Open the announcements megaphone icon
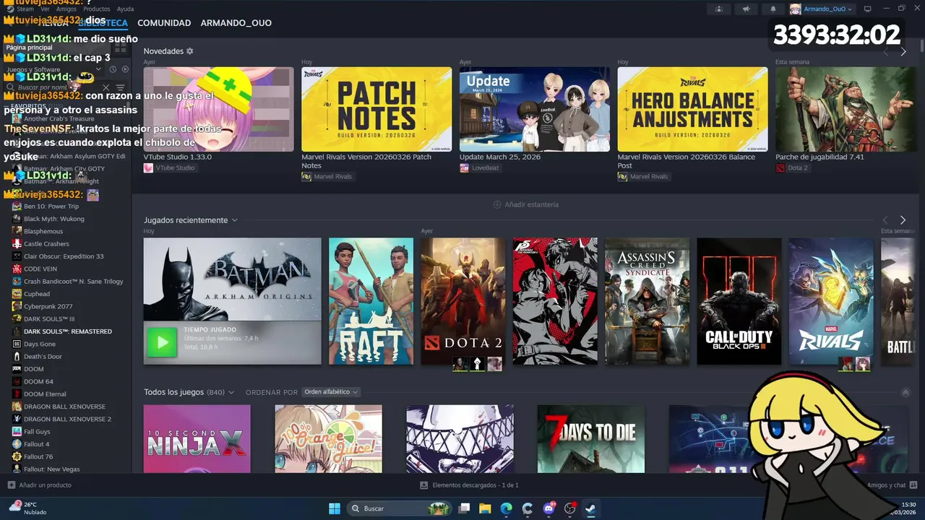925x520 pixels. click(x=746, y=9)
